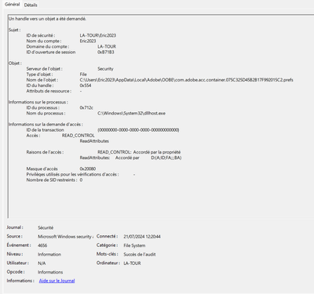The image size is (314, 294).
Task: Click the 'Informations sur le processus :' heading
Action: point(38,102)
